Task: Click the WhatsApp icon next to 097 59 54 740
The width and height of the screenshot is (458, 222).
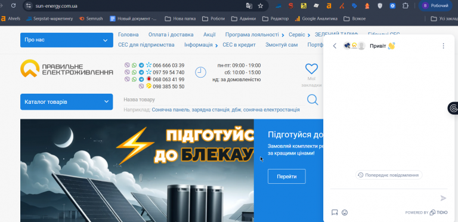Action: point(134,72)
